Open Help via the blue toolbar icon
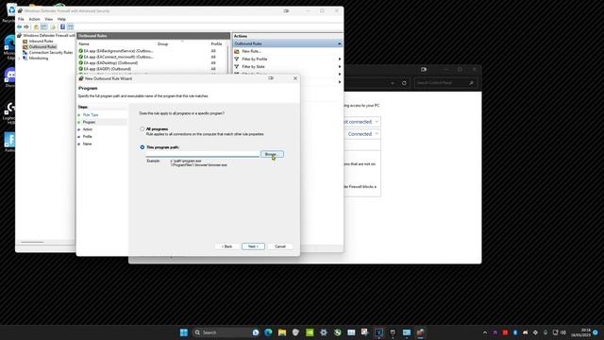 pos(62,27)
